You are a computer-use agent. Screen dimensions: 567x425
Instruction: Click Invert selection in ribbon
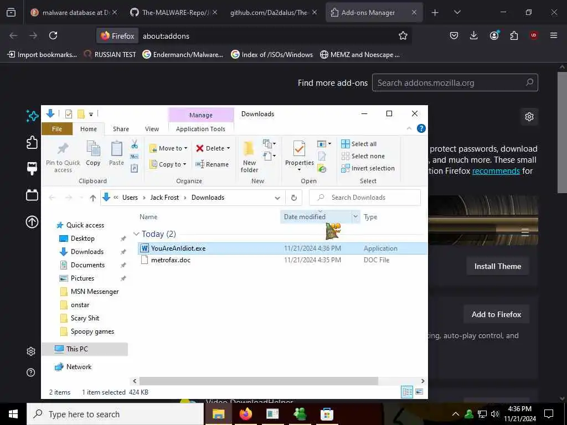click(368, 168)
